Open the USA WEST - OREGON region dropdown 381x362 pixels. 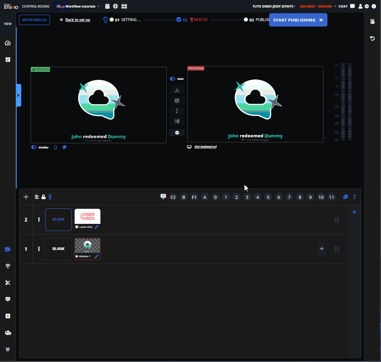click(317, 6)
